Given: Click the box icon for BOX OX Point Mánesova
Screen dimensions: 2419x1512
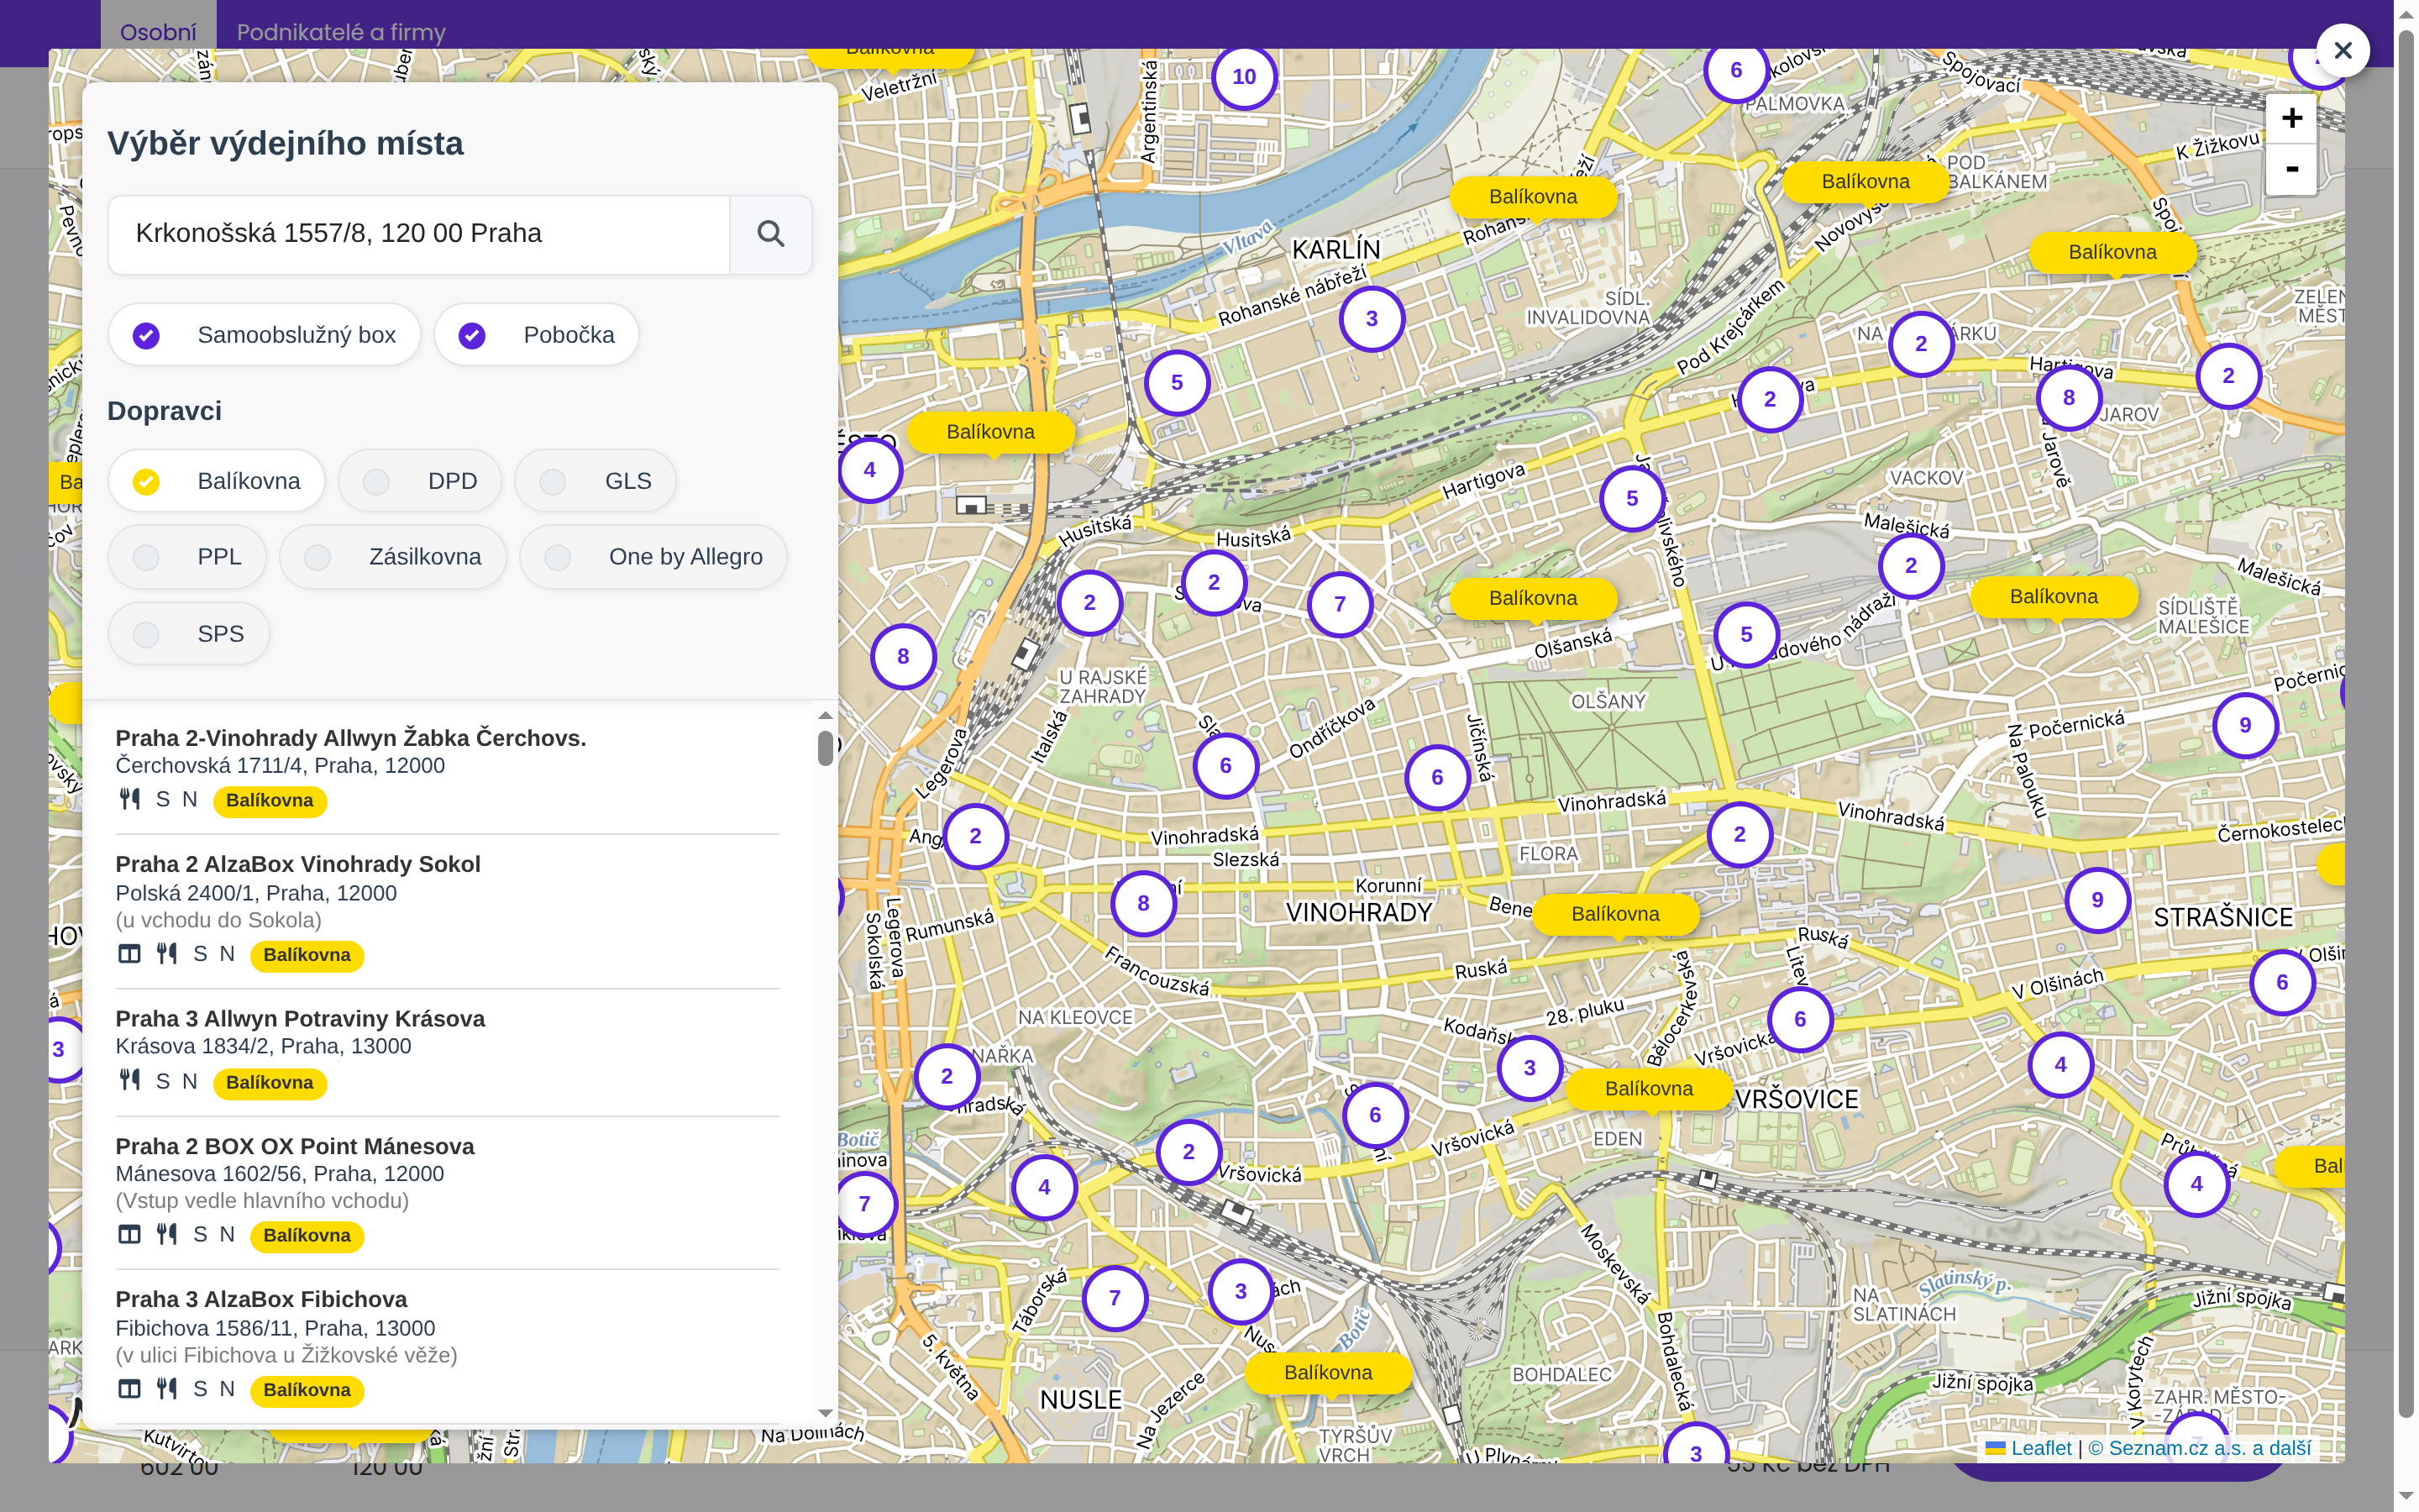Looking at the screenshot, I should [129, 1235].
